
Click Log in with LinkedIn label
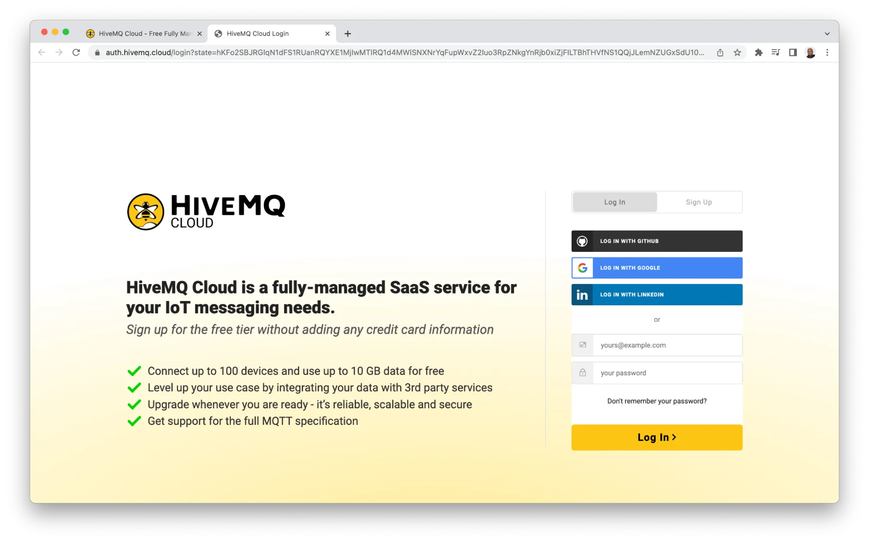tap(632, 295)
